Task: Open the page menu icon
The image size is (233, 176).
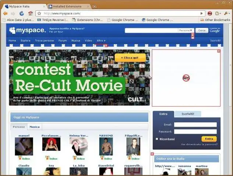Action: tap(218, 14)
